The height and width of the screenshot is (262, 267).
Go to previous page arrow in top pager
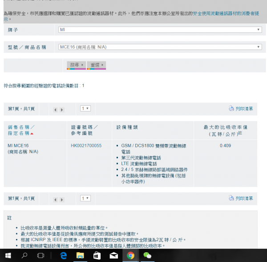pyautogui.click(x=55, y=110)
